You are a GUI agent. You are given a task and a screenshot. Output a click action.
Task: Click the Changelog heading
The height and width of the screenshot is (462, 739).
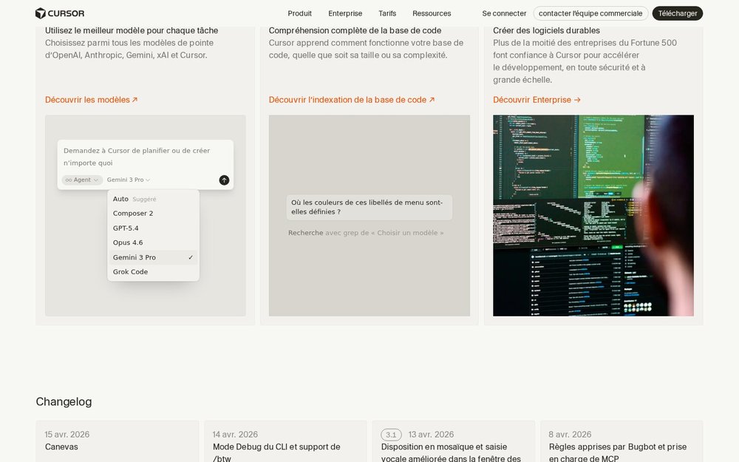click(x=64, y=401)
